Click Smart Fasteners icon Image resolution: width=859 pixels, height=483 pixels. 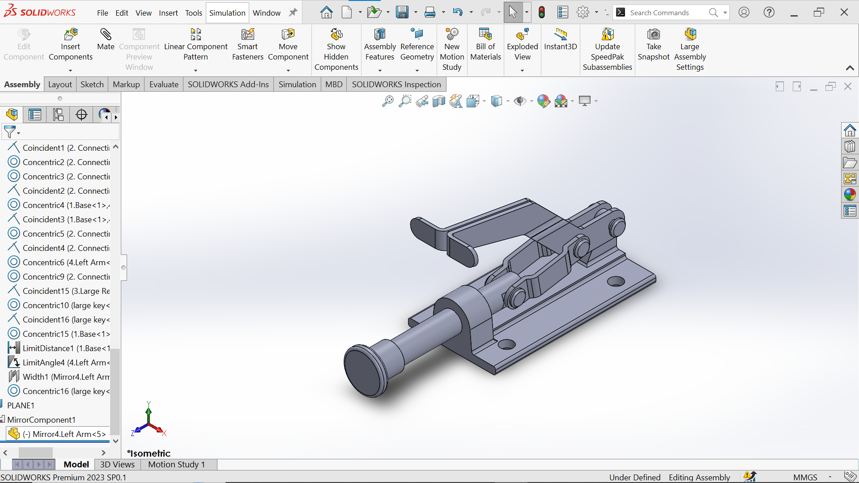247,34
